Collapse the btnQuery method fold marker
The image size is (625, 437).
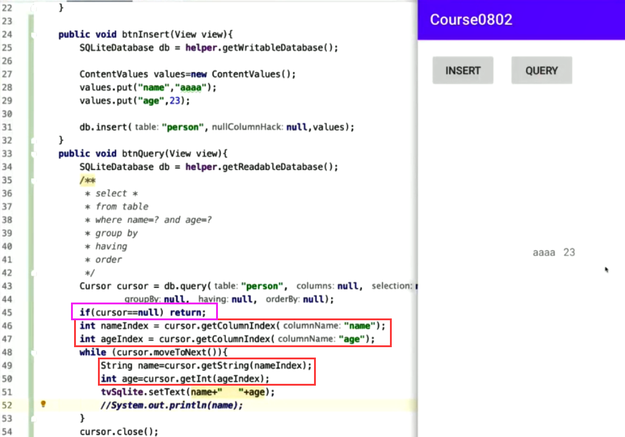[x=34, y=153]
